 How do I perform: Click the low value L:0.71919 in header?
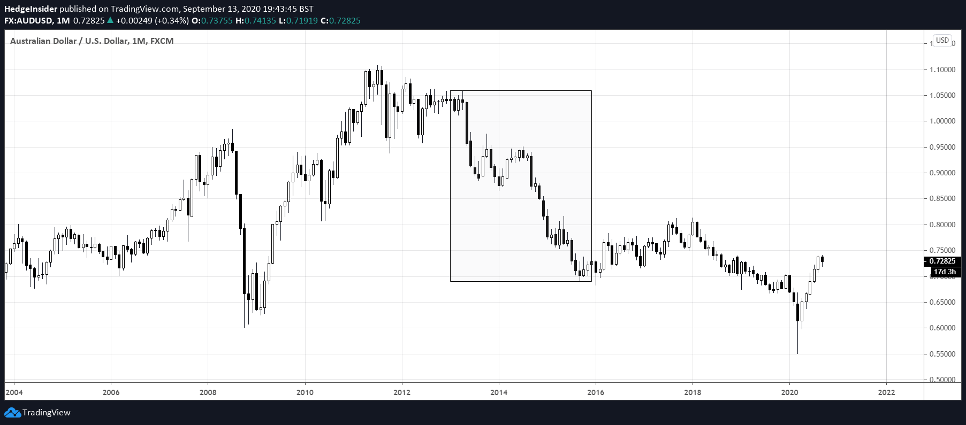(298, 20)
